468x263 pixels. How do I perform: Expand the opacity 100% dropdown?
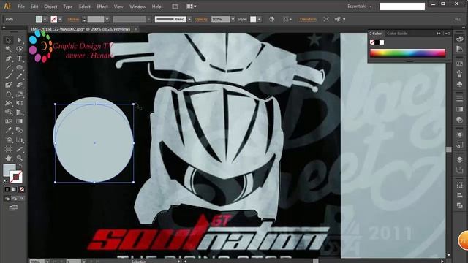(x=233, y=19)
